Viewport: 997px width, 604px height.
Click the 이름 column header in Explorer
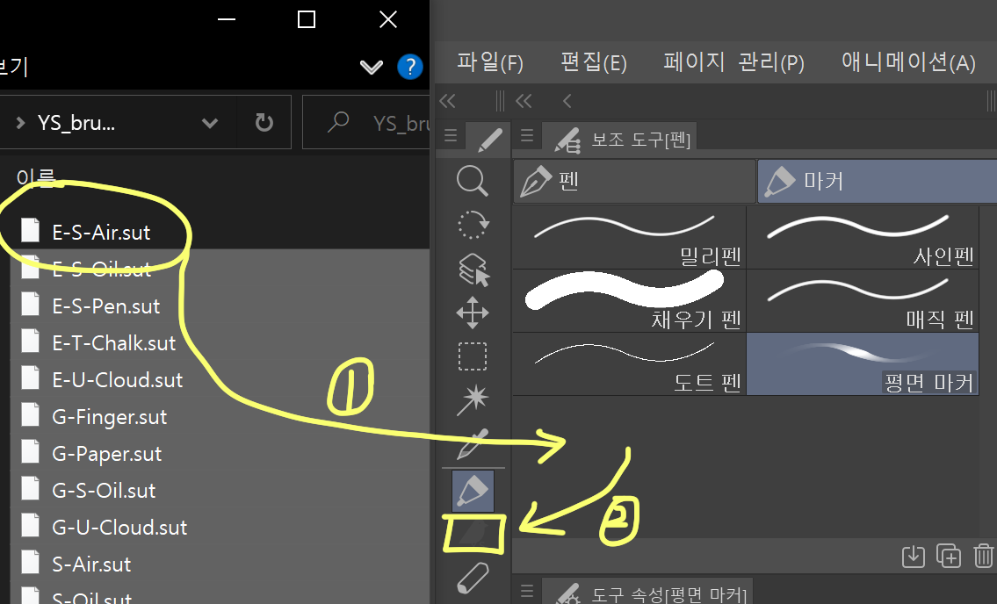pos(36,176)
